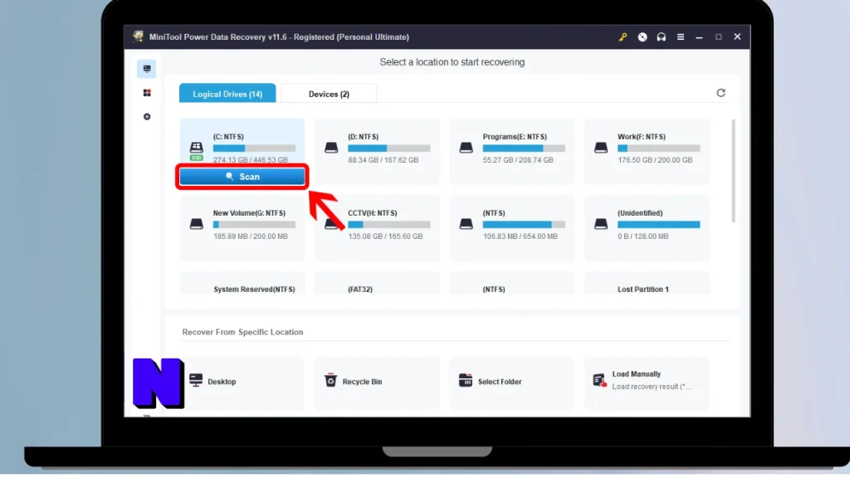Click the Recycle Bin trash icon
This screenshot has width=850, height=478.
click(330, 380)
